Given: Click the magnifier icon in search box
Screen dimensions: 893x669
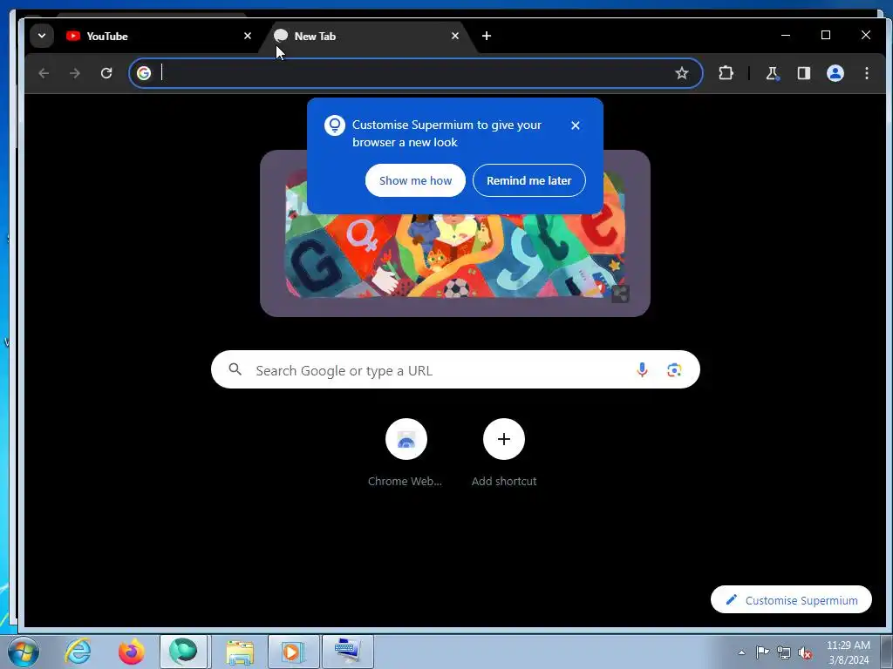Looking at the screenshot, I should [x=235, y=369].
